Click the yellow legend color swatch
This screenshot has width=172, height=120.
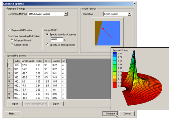click(115, 77)
